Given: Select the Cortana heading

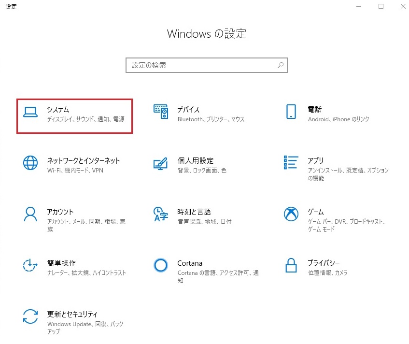Looking at the screenshot, I should tap(190, 263).
